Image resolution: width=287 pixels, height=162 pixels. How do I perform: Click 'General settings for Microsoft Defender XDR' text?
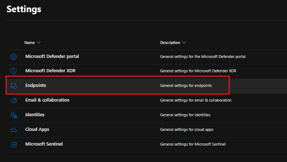coord(198,71)
